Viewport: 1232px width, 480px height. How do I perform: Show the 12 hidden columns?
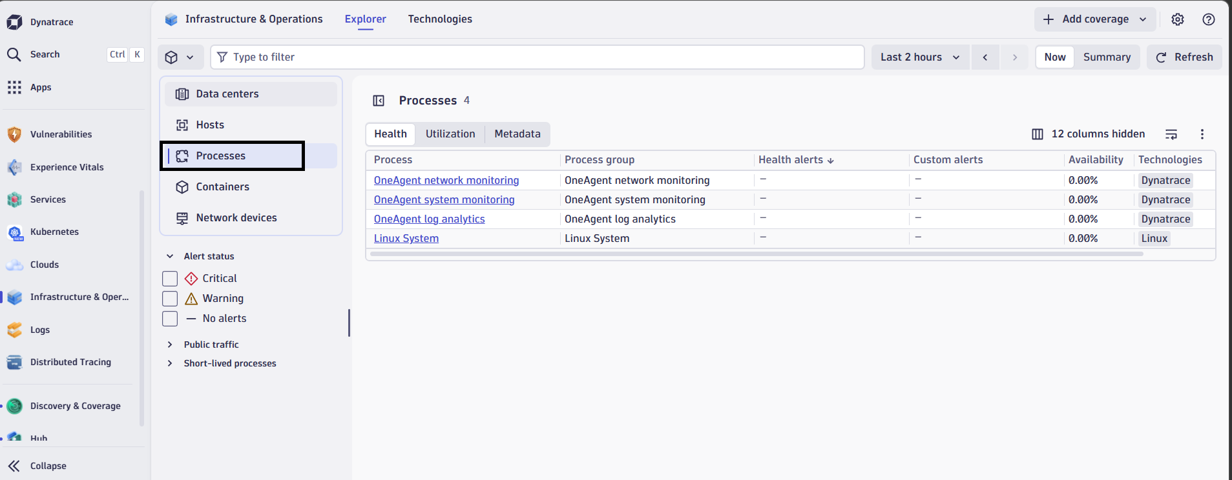tap(1089, 134)
